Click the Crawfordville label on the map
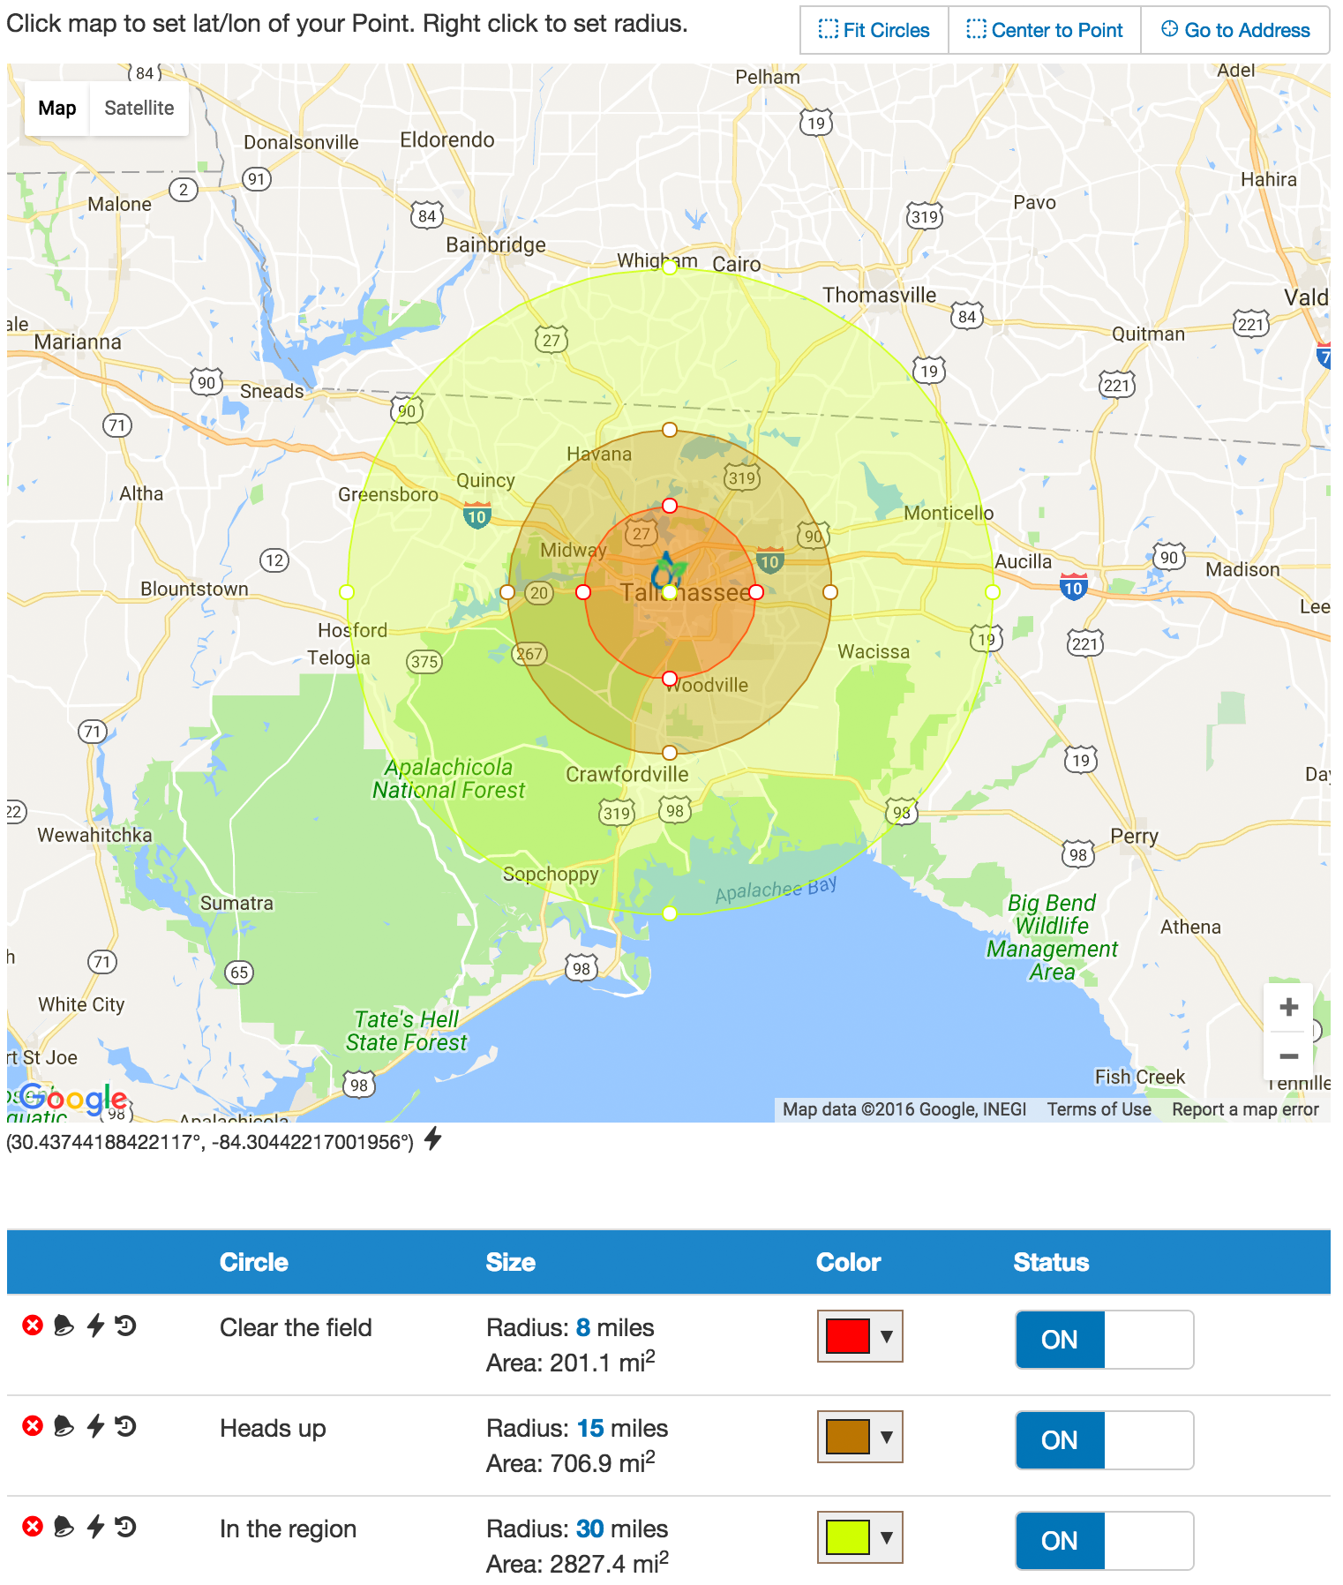 pos(626,774)
